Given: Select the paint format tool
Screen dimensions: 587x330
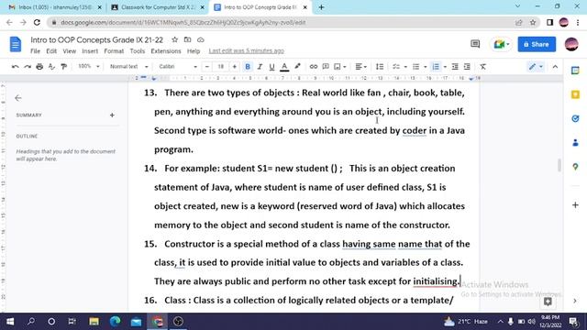Looking at the screenshot, I should tap(64, 67).
